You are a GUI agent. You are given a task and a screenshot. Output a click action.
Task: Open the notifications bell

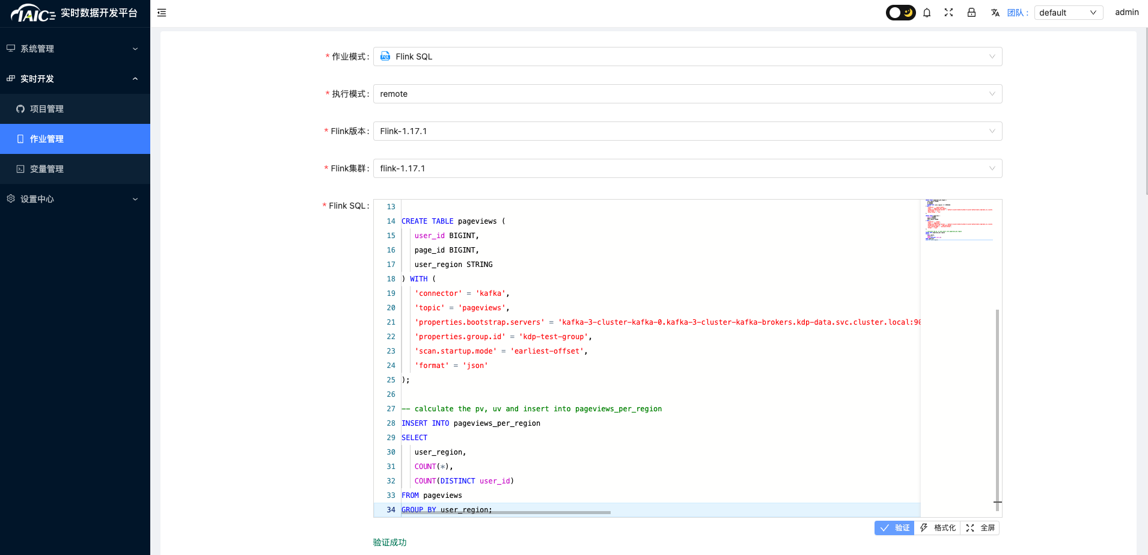point(927,13)
